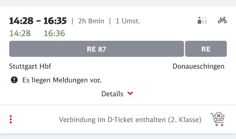Open the 'Es liegen Meldungen vor.' notice
The width and height of the screenshot is (236, 139).
(62, 80)
